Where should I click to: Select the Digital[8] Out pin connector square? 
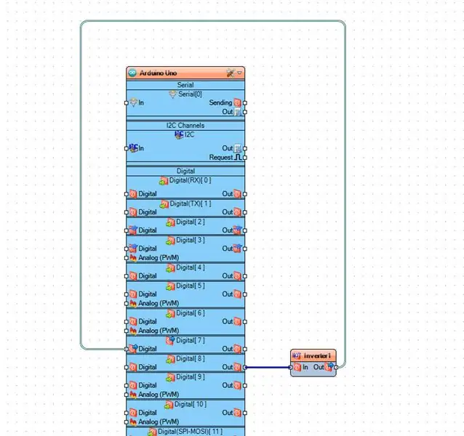point(245,367)
